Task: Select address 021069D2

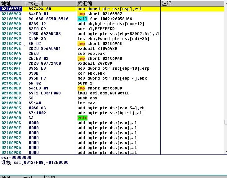Action: [11, 138]
